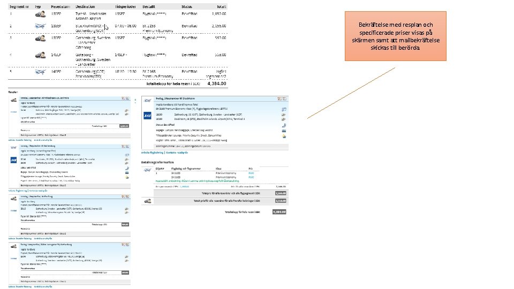Click the 'Status' column header
This screenshot has width=514, height=289.
click(x=187, y=6)
